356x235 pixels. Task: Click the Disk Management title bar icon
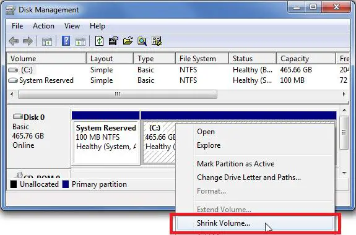tap(11, 10)
